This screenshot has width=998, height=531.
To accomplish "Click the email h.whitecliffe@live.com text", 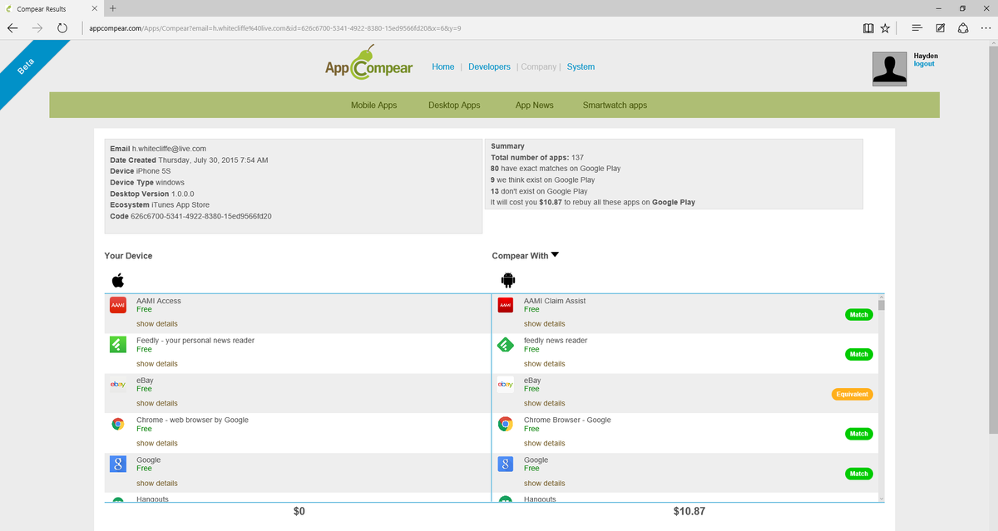I will [x=169, y=149].
